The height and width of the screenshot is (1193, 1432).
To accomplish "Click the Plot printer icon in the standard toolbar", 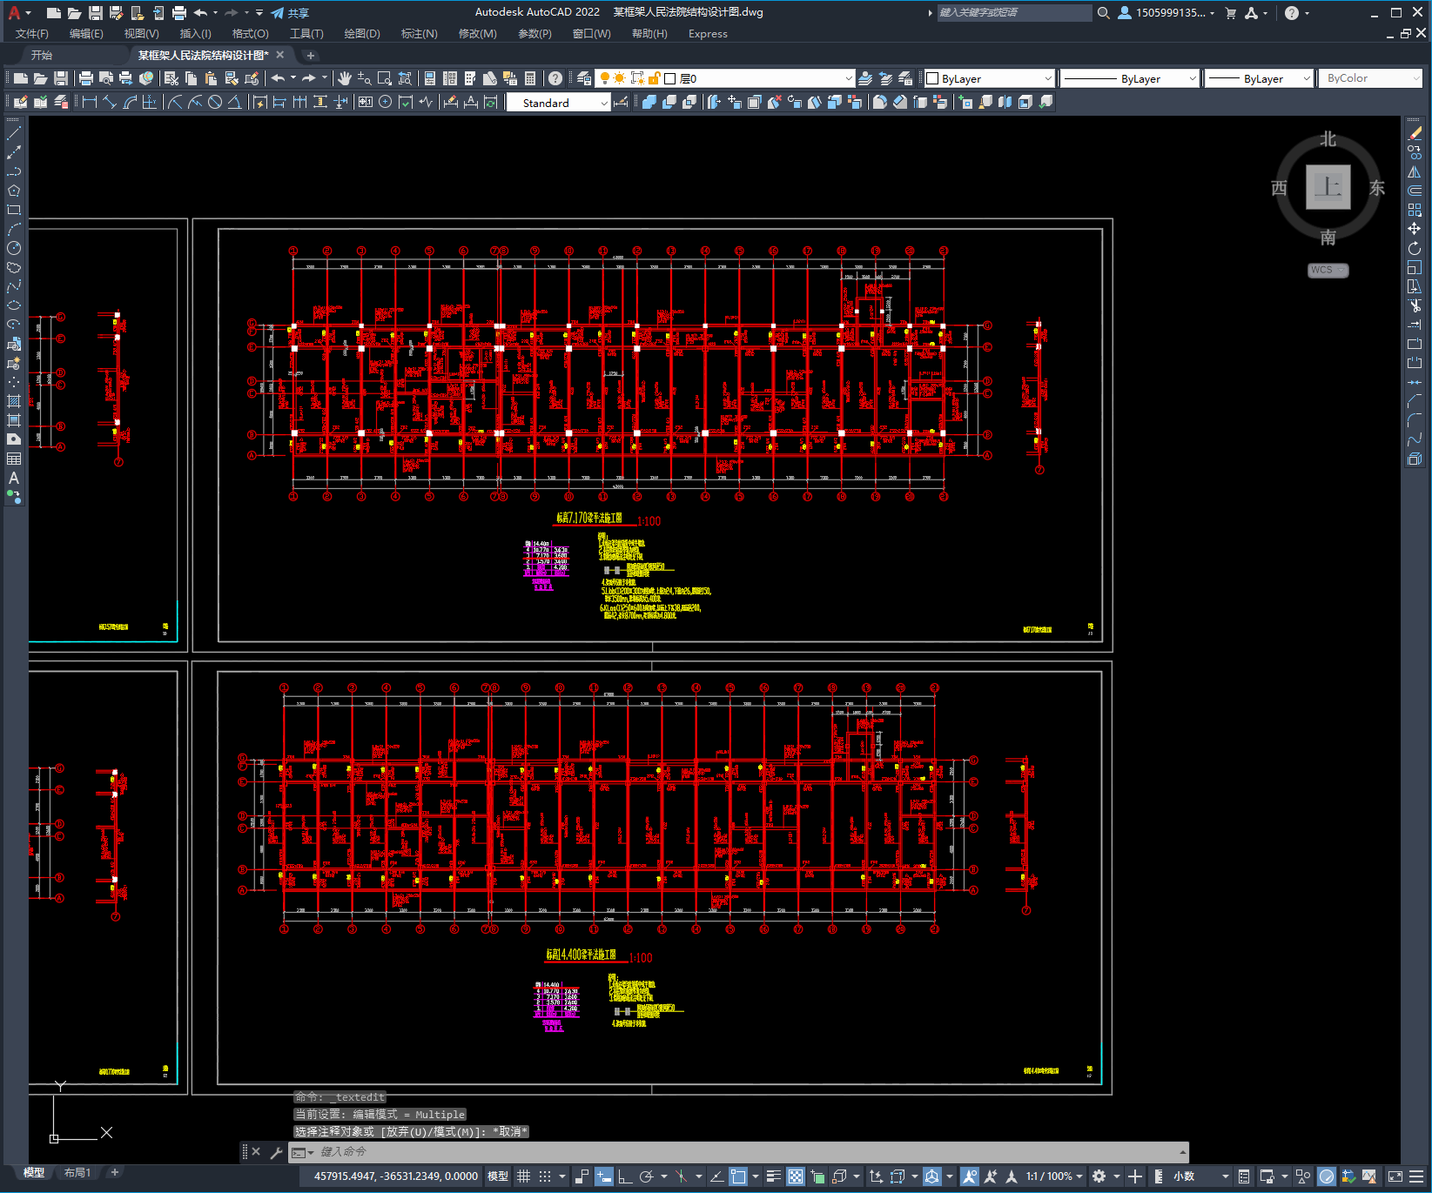I will point(86,78).
